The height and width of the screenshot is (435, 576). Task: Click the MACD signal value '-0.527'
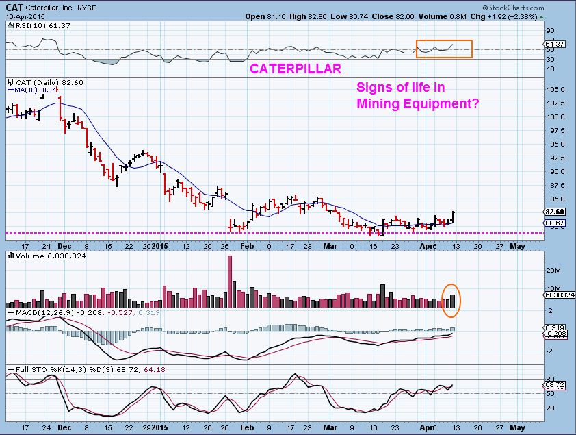coord(120,312)
